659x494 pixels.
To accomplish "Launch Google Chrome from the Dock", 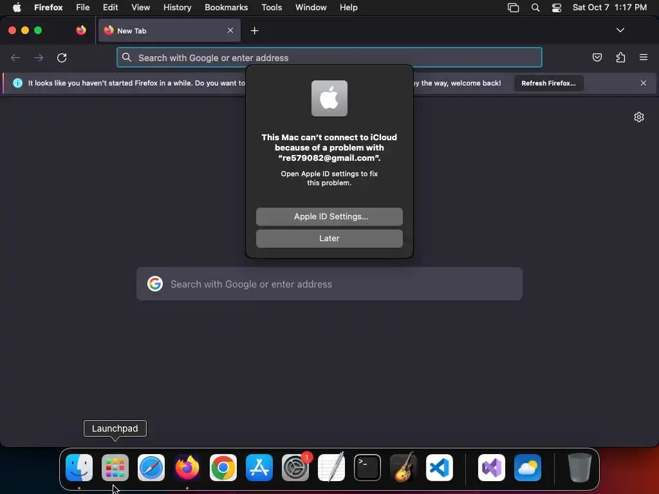I will tap(223, 468).
